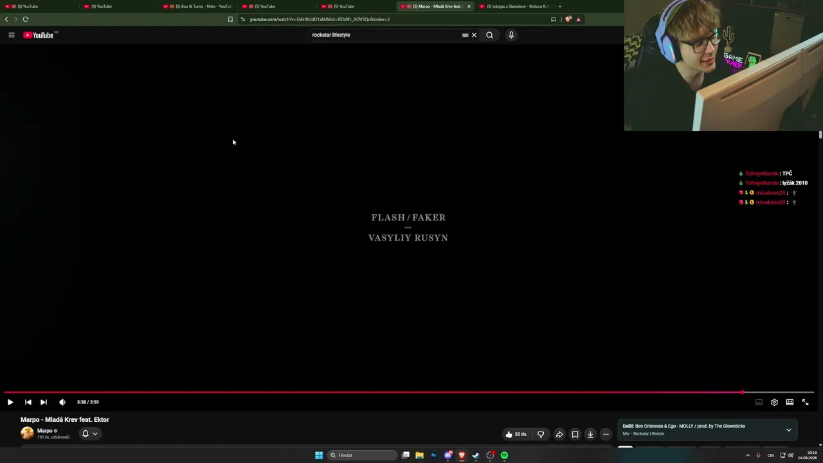Open notification bell dropdown for Marpo

pyautogui.click(x=89, y=433)
